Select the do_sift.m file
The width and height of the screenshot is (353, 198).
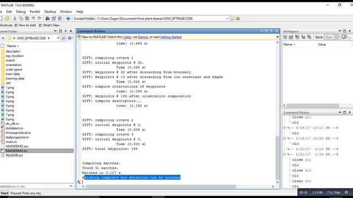point(12,124)
